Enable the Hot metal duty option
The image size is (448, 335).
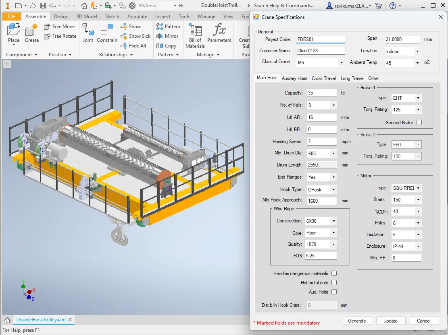pos(334,282)
